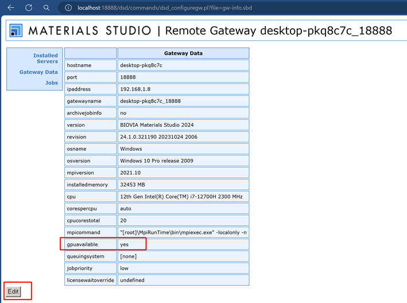Image resolution: width=407 pixels, height=303 pixels.
Task: Select the port value 18888
Action: click(183, 77)
